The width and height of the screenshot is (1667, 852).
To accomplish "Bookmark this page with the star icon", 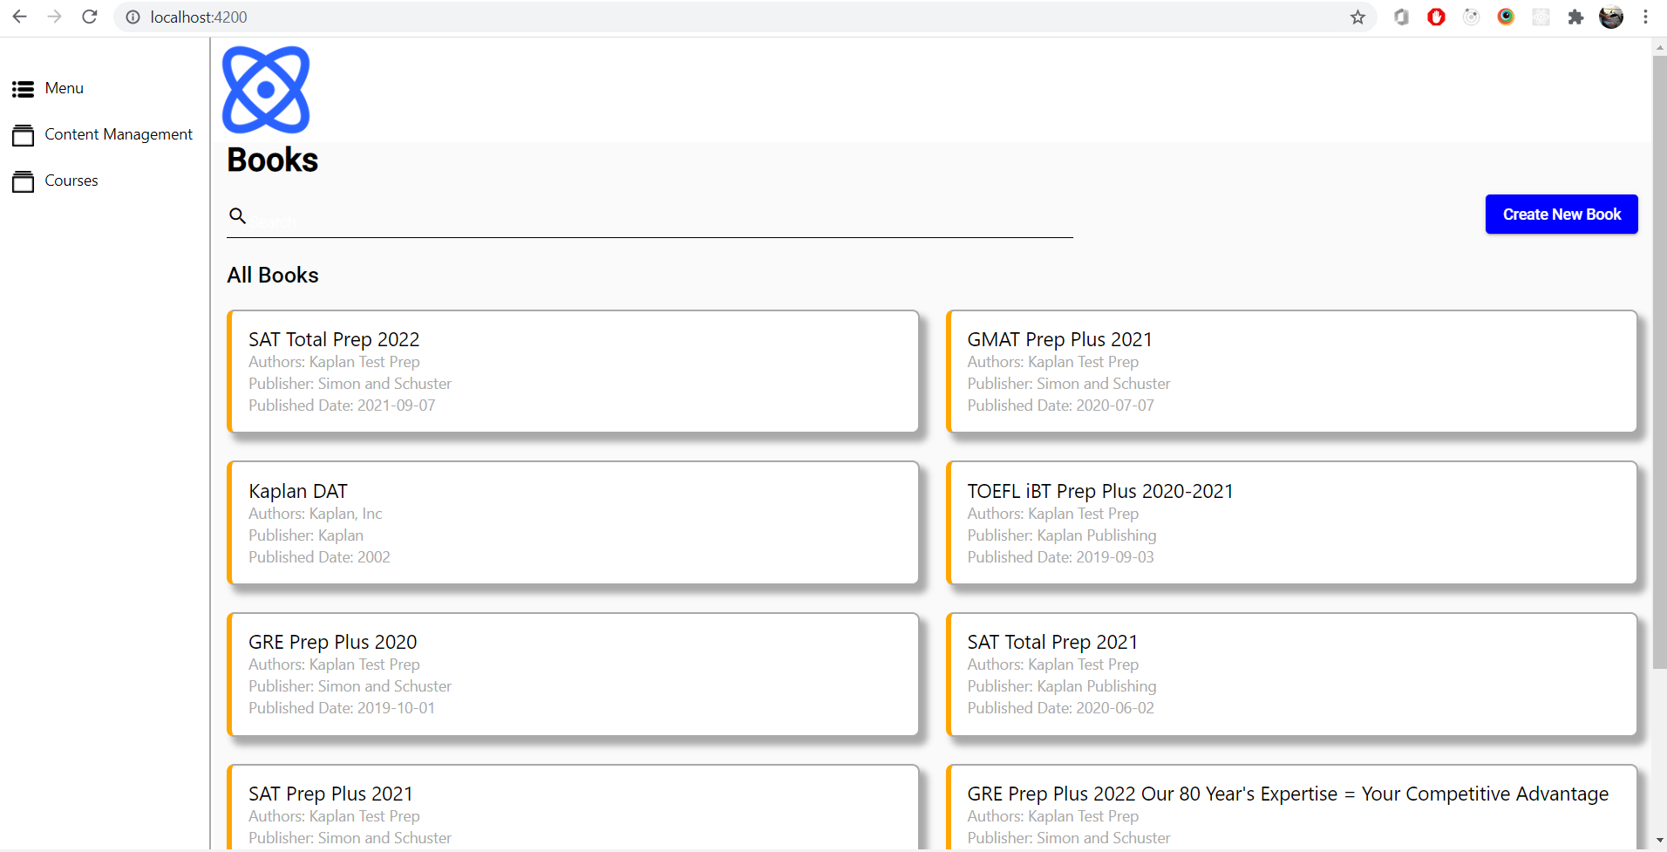I will coord(1357,17).
